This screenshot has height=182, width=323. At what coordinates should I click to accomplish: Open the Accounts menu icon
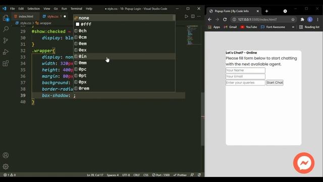click(x=6, y=155)
